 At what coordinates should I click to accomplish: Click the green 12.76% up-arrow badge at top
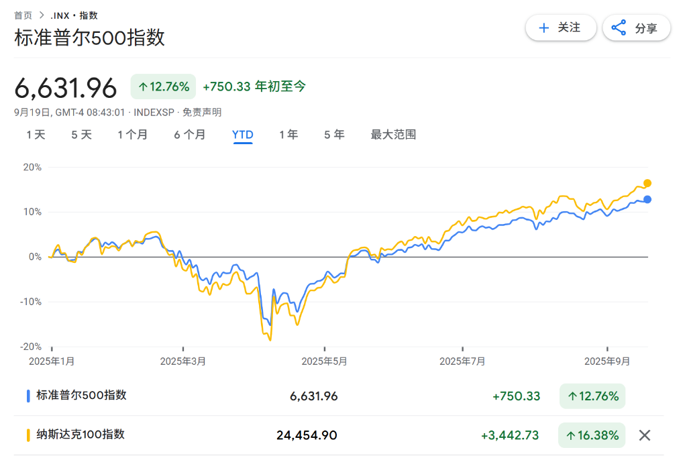click(163, 87)
